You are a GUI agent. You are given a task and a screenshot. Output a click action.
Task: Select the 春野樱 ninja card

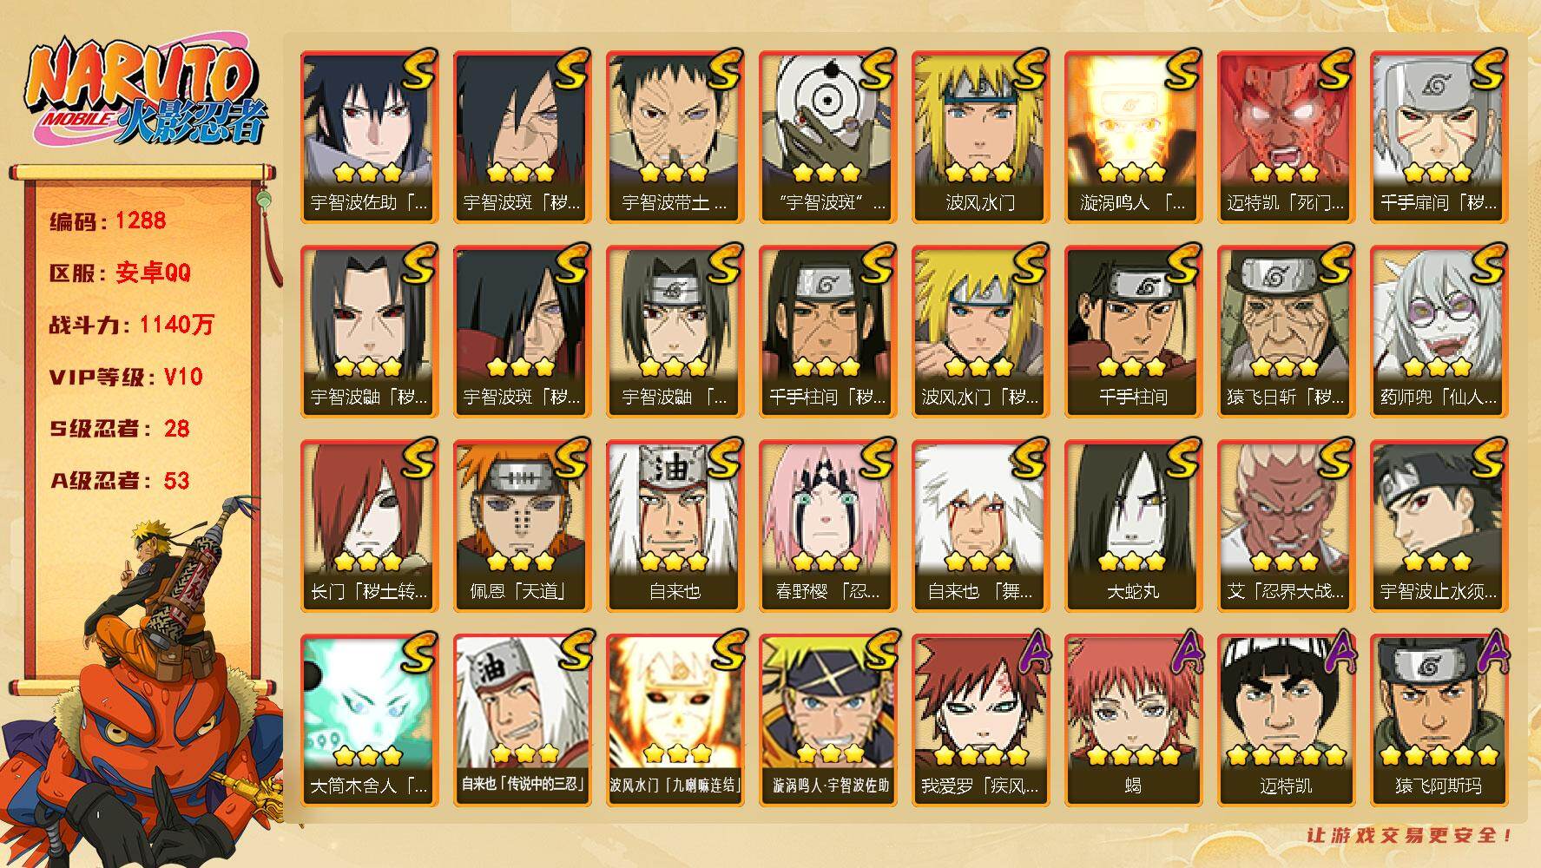click(x=827, y=526)
